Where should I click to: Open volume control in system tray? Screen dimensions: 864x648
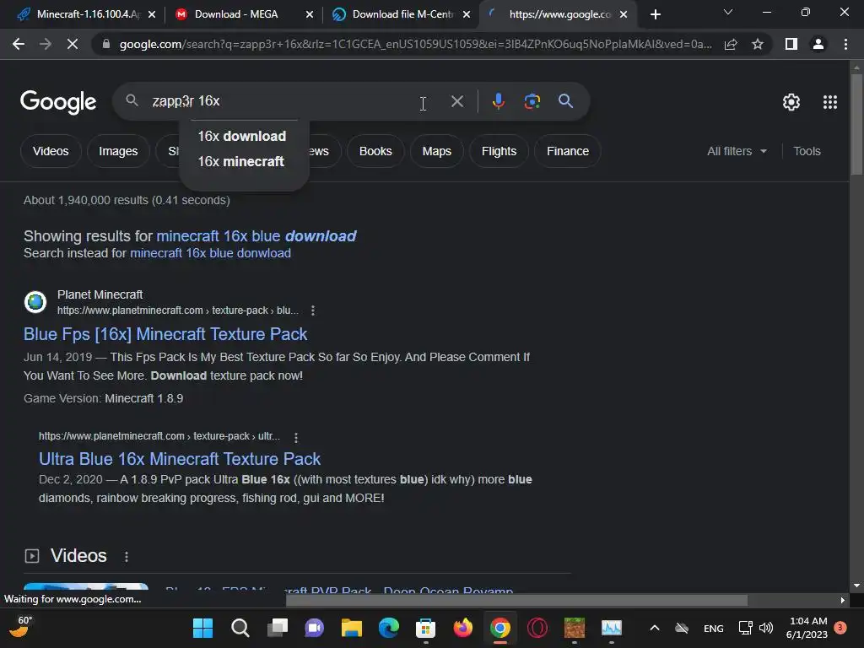(766, 628)
